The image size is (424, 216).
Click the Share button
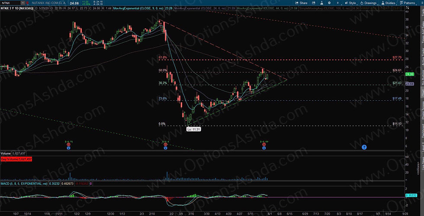pos(301,3)
